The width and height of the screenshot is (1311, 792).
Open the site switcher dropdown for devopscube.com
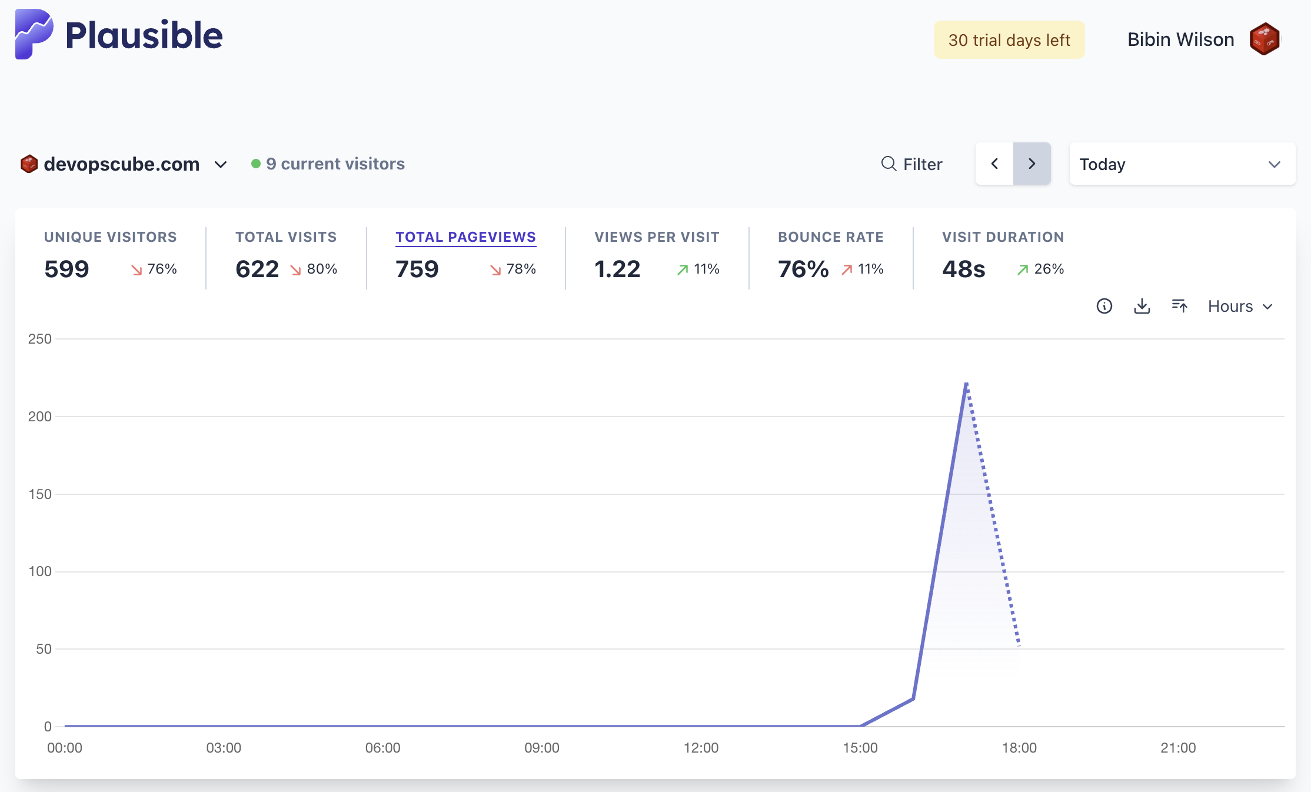point(221,165)
